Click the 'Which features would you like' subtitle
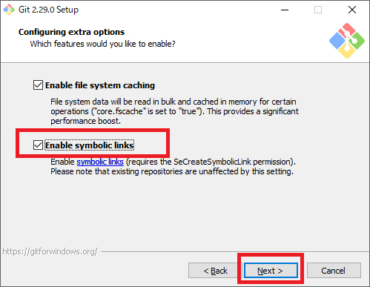Image resolution: width=370 pixels, height=287 pixels. point(102,44)
